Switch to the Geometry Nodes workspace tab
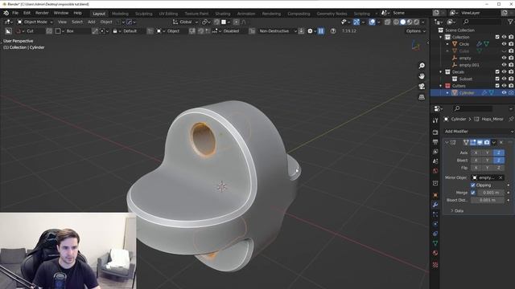This screenshot has height=289, width=515. (x=332, y=14)
